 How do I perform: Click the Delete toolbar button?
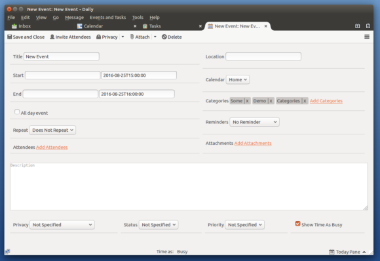(x=172, y=37)
